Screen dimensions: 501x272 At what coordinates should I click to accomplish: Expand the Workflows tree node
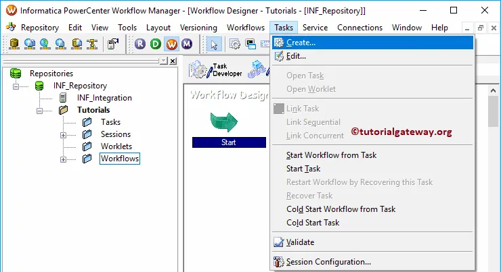(x=63, y=159)
